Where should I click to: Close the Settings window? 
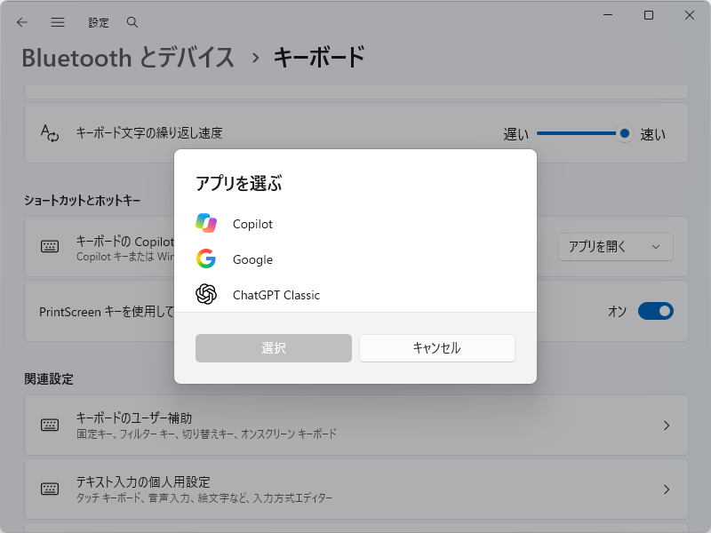point(690,15)
